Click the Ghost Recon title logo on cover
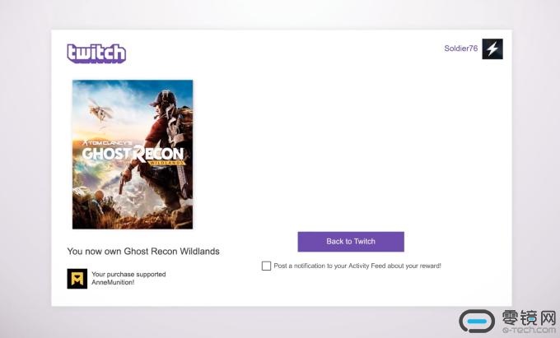560x338 pixels. pyautogui.click(x=133, y=154)
